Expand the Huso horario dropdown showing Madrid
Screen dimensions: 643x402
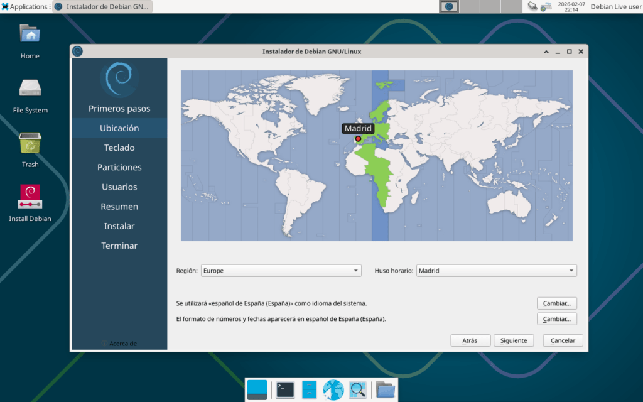(x=496, y=271)
